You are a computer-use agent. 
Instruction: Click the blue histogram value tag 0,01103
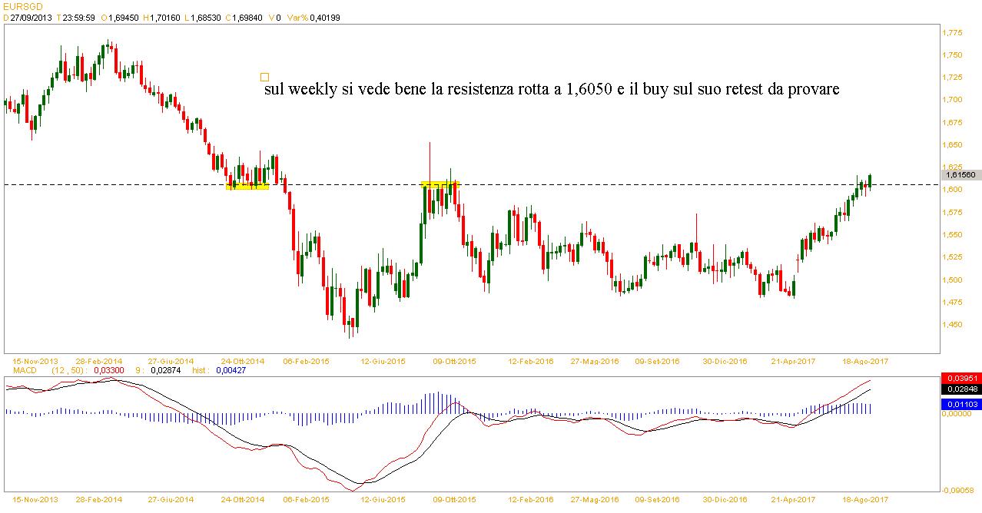960,403
